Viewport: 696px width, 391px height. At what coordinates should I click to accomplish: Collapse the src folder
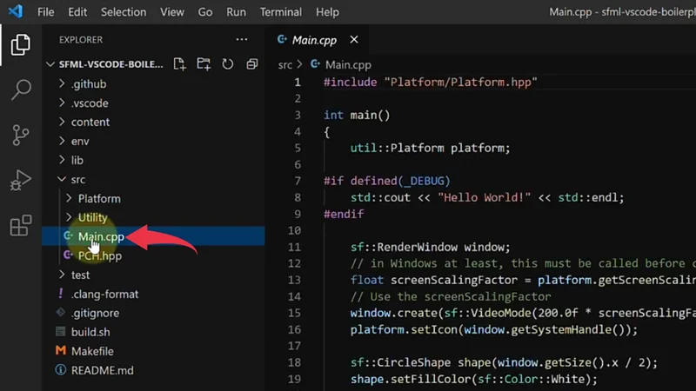[77, 180]
